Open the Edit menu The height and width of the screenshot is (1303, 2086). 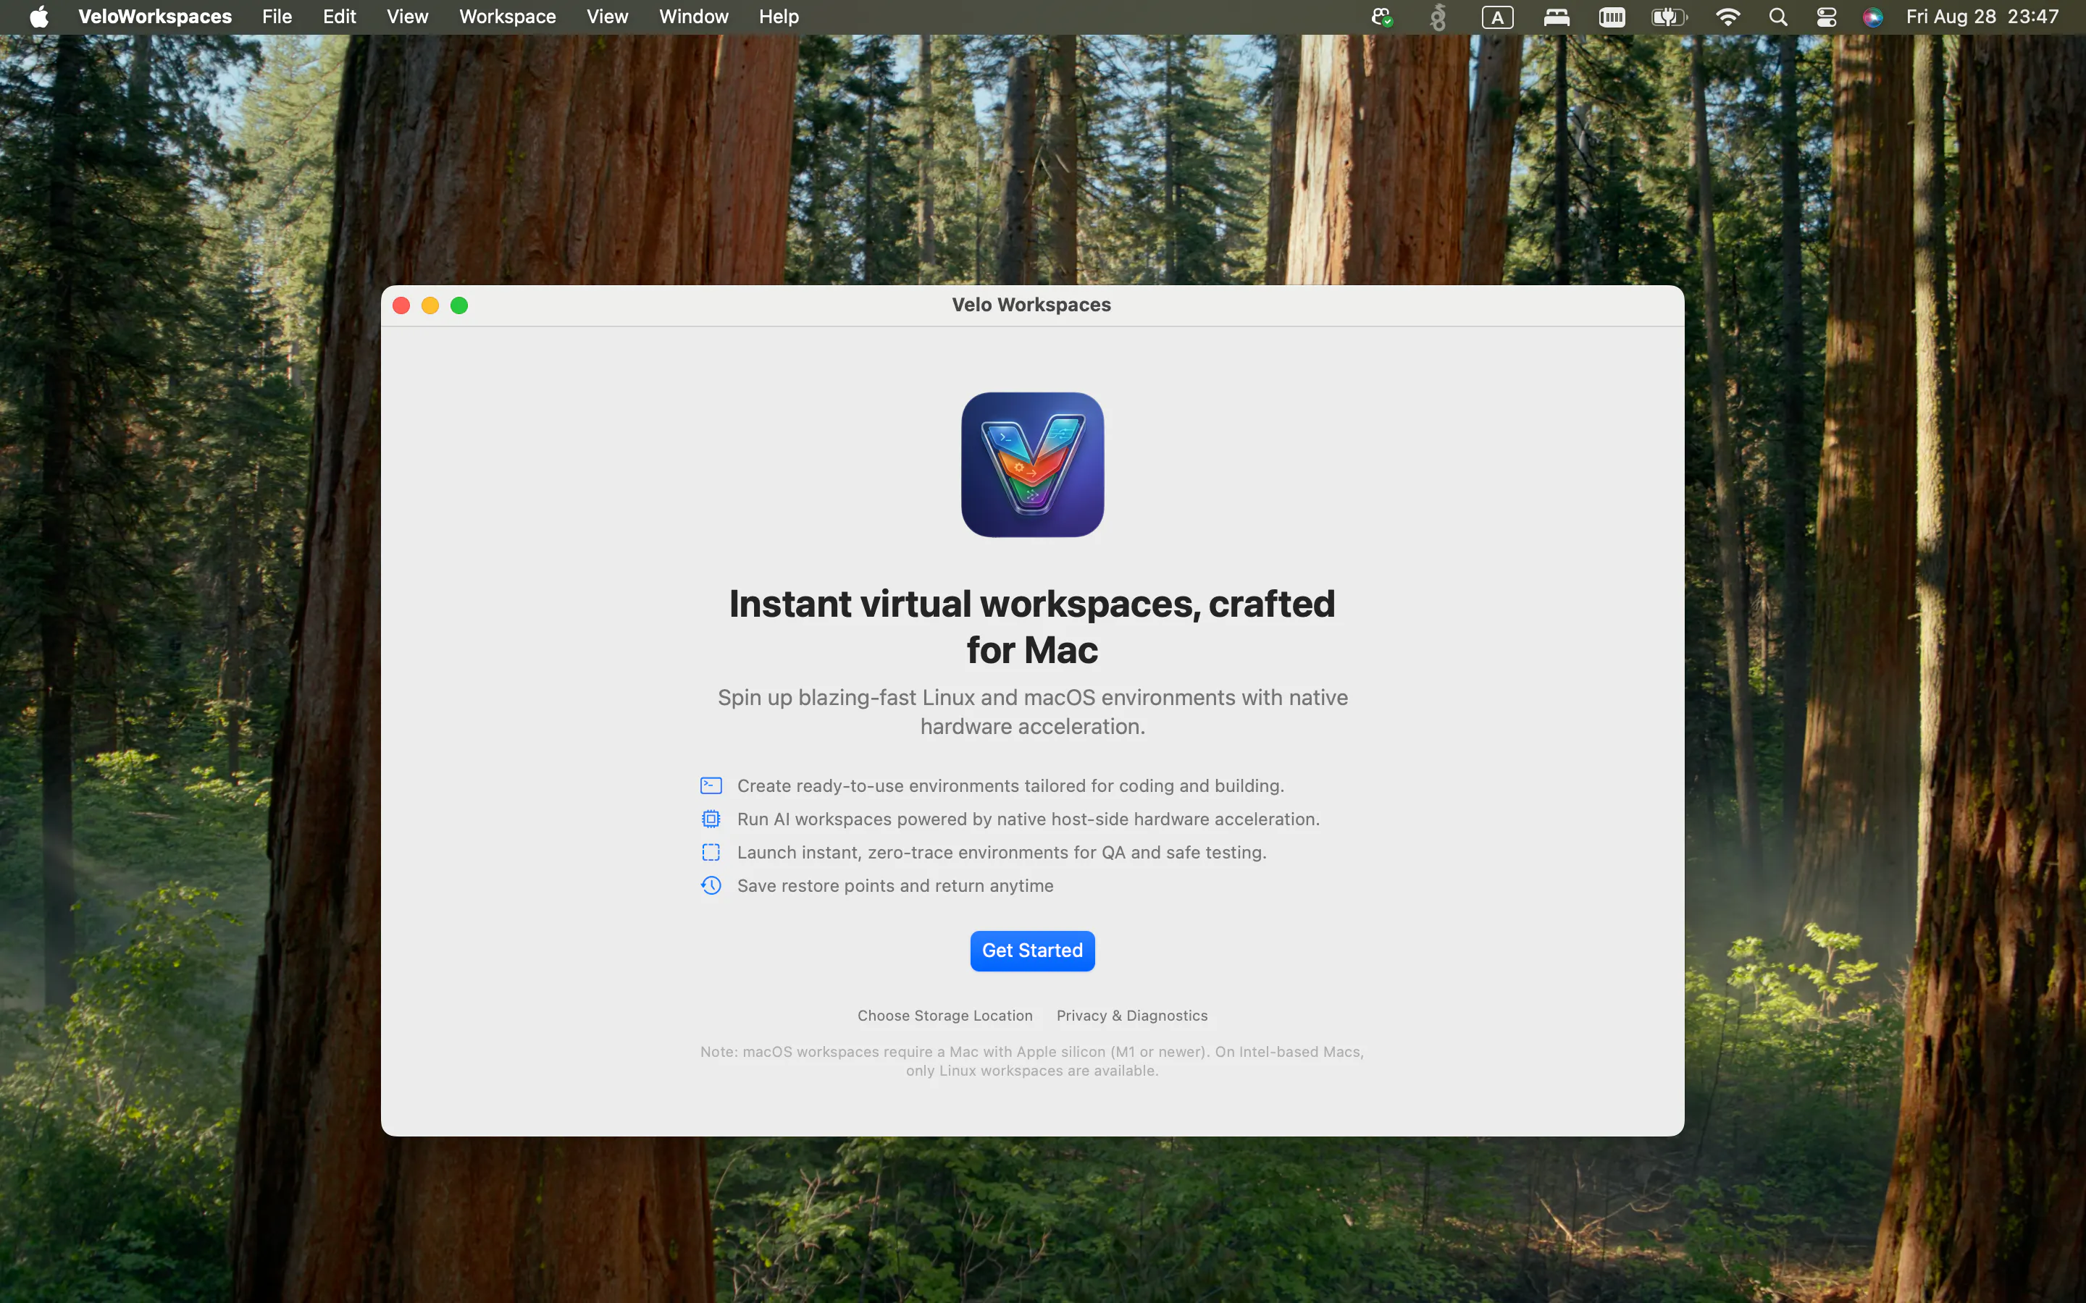pos(339,17)
